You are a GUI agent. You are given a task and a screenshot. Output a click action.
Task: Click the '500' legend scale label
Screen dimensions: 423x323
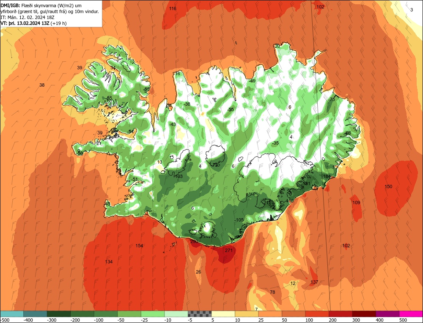click(403, 320)
